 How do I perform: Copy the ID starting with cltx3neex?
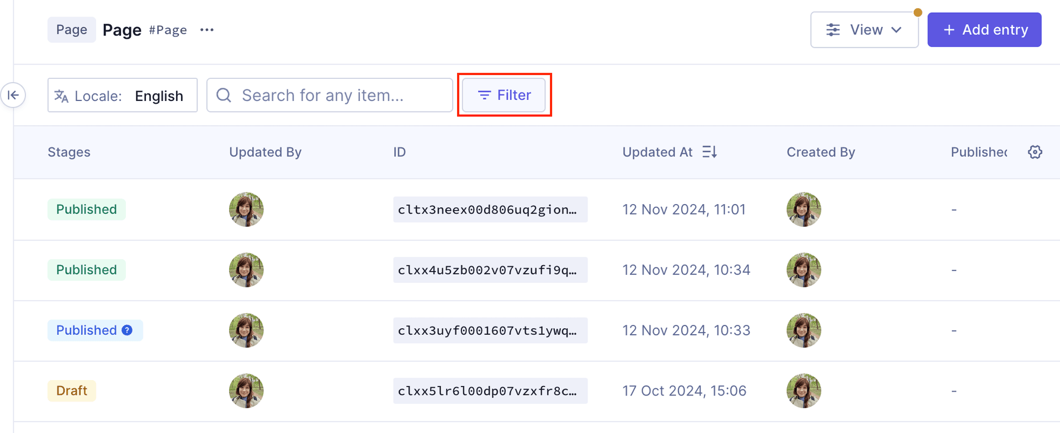490,210
